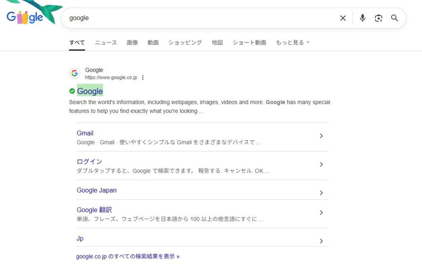Click the Gmail description '使いやすくシンプルな Gmail'

[x=155, y=142]
